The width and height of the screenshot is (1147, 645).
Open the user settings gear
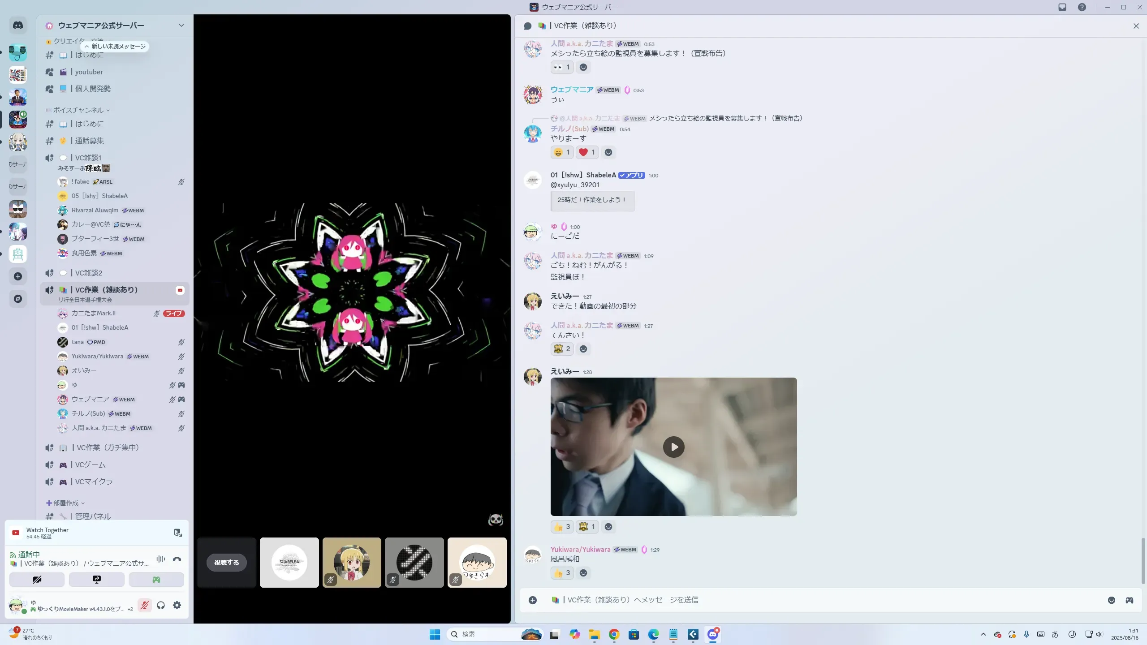(177, 605)
